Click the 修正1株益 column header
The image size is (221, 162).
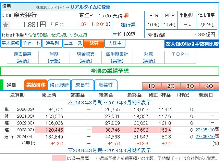[x=160, y=95]
